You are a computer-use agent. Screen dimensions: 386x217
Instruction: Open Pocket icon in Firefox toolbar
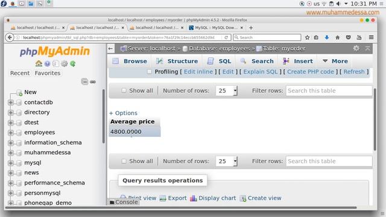pyautogui.click(x=348, y=37)
